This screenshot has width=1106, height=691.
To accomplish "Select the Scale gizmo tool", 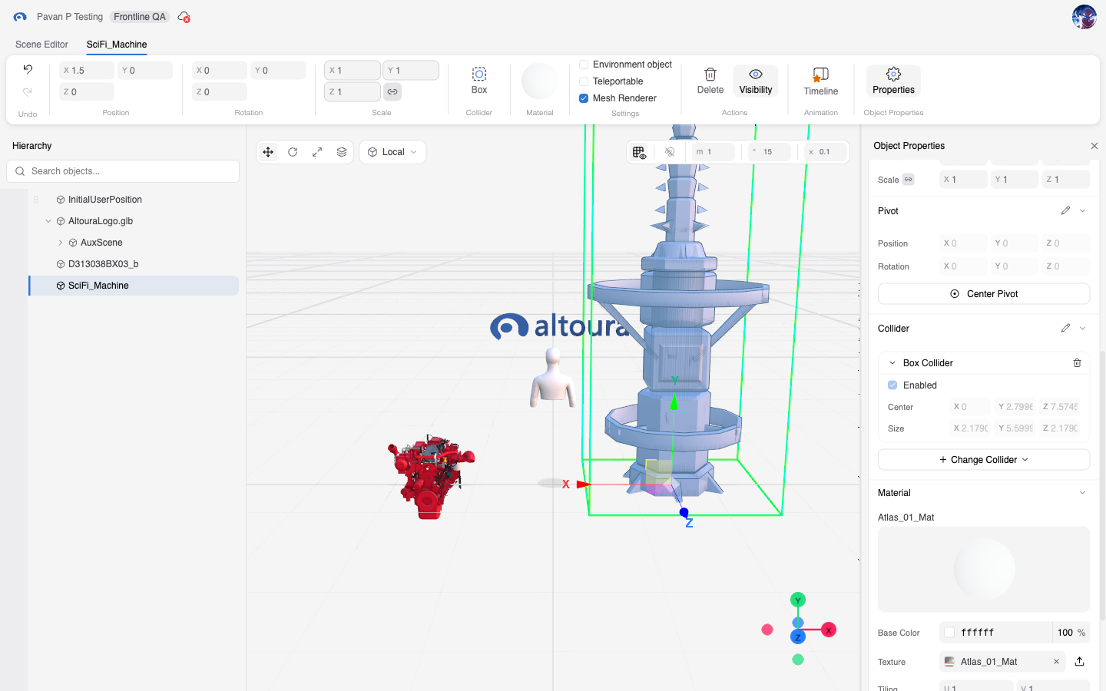I will click(x=317, y=152).
